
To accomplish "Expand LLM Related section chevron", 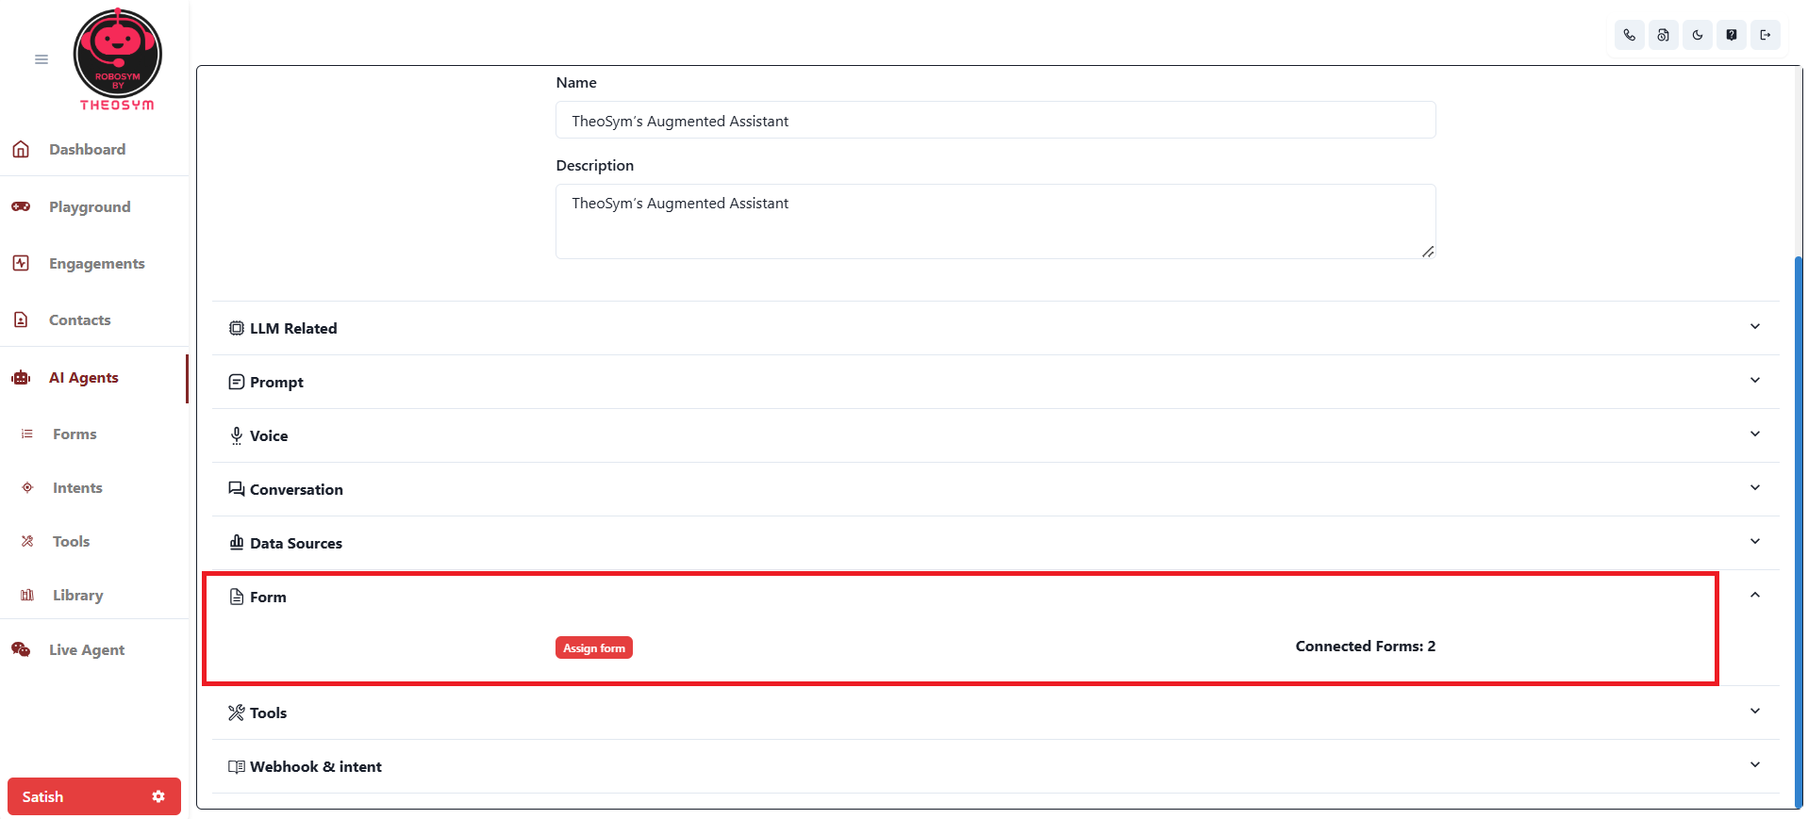I will tap(1755, 326).
